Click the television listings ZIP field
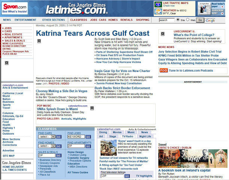The image size is (229, 180). pos(112,176)
